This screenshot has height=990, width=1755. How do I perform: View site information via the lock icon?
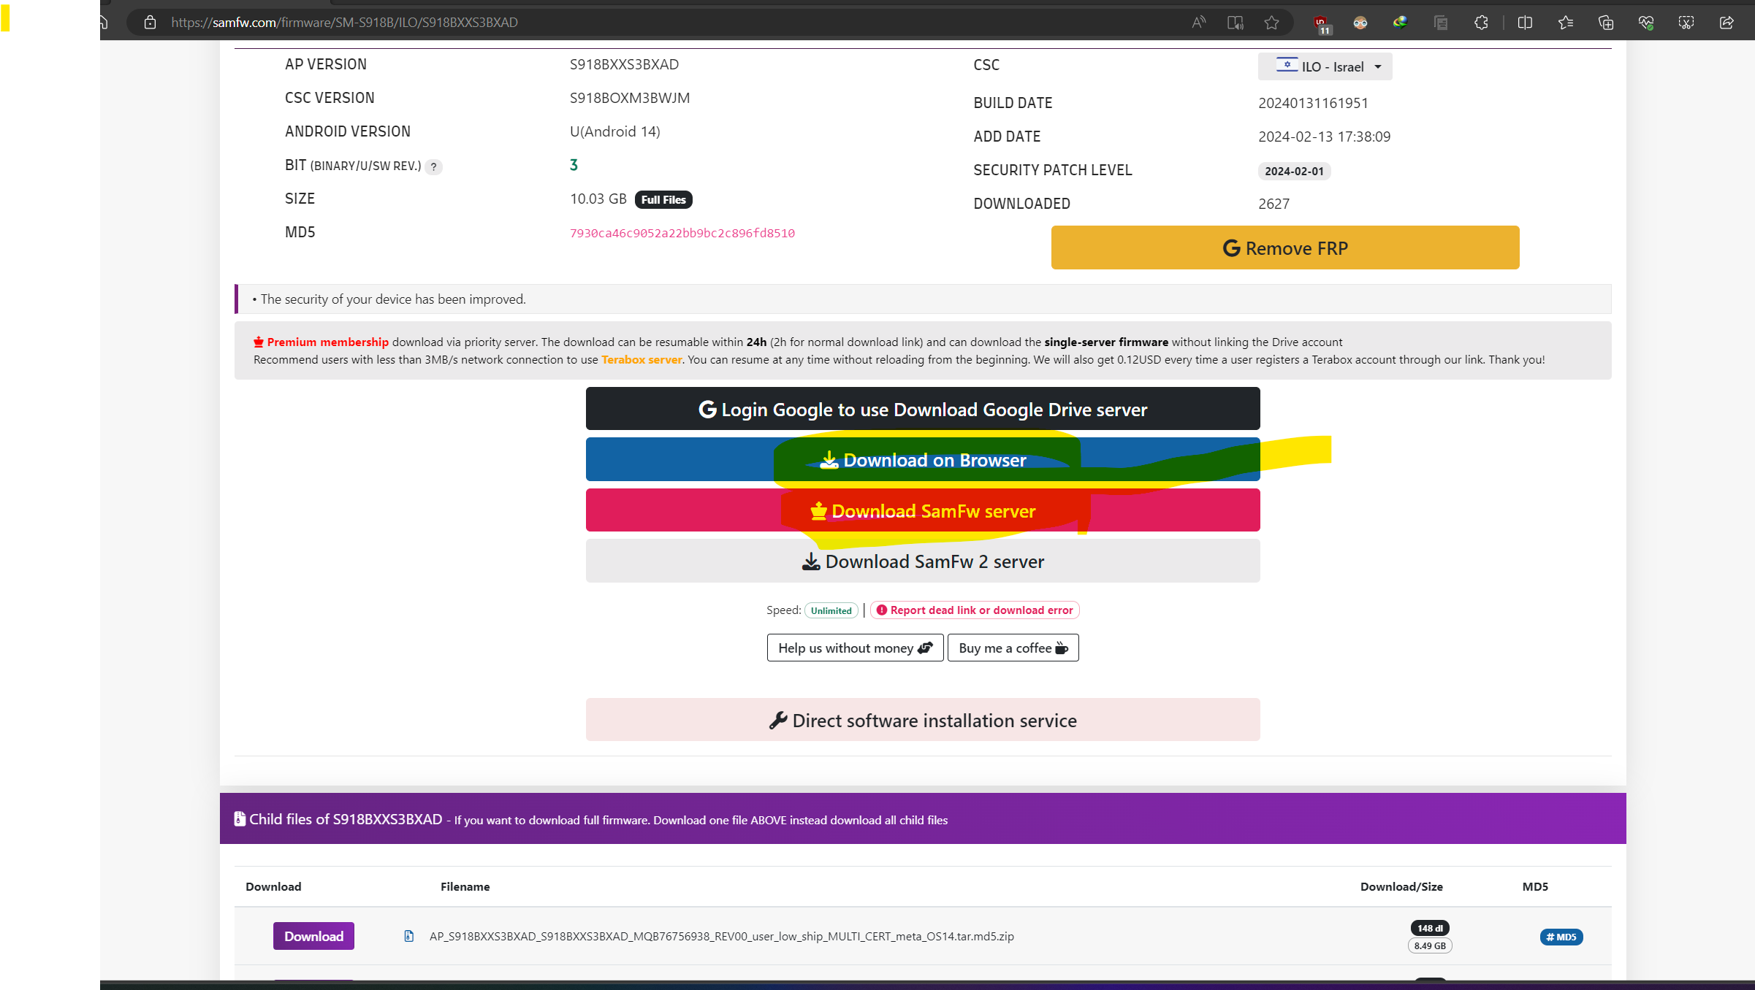tap(150, 23)
